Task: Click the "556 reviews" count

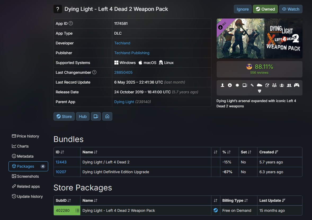Action: tap(259, 73)
